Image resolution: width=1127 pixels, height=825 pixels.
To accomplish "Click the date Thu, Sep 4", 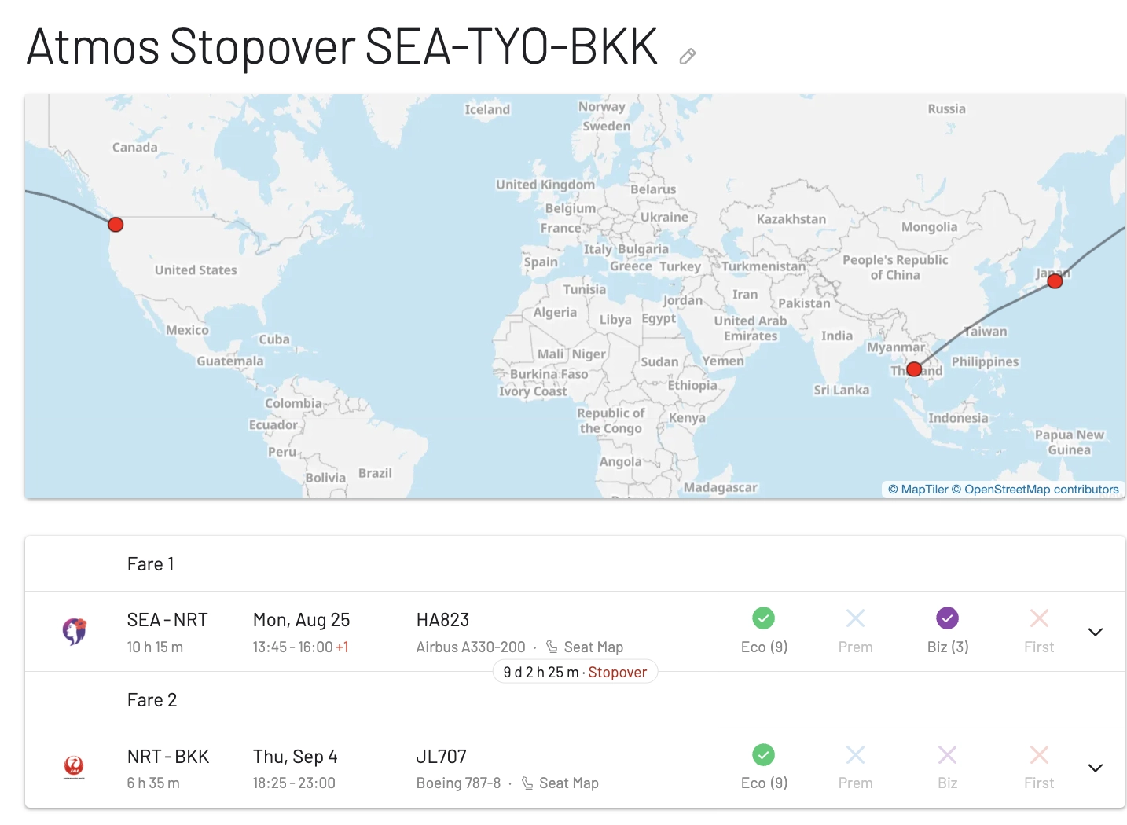I will coord(295,757).
